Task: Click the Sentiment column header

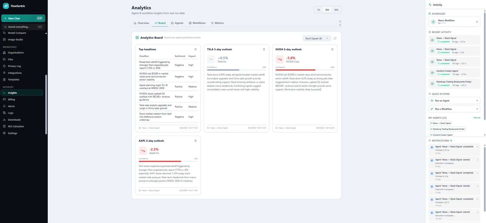Action: (180, 56)
